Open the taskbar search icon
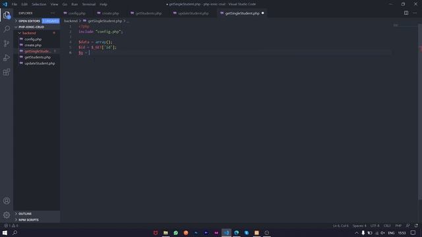 click(15, 232)
